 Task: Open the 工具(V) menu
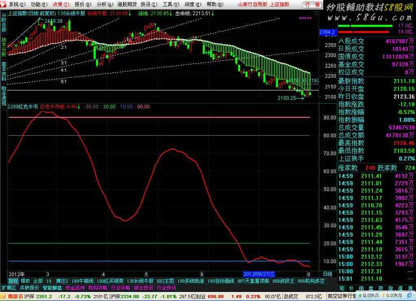tap(171, 4)
